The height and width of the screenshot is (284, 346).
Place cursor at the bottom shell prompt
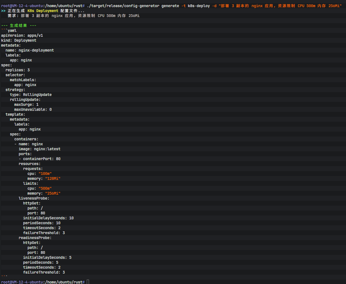[x=88, y=282]
